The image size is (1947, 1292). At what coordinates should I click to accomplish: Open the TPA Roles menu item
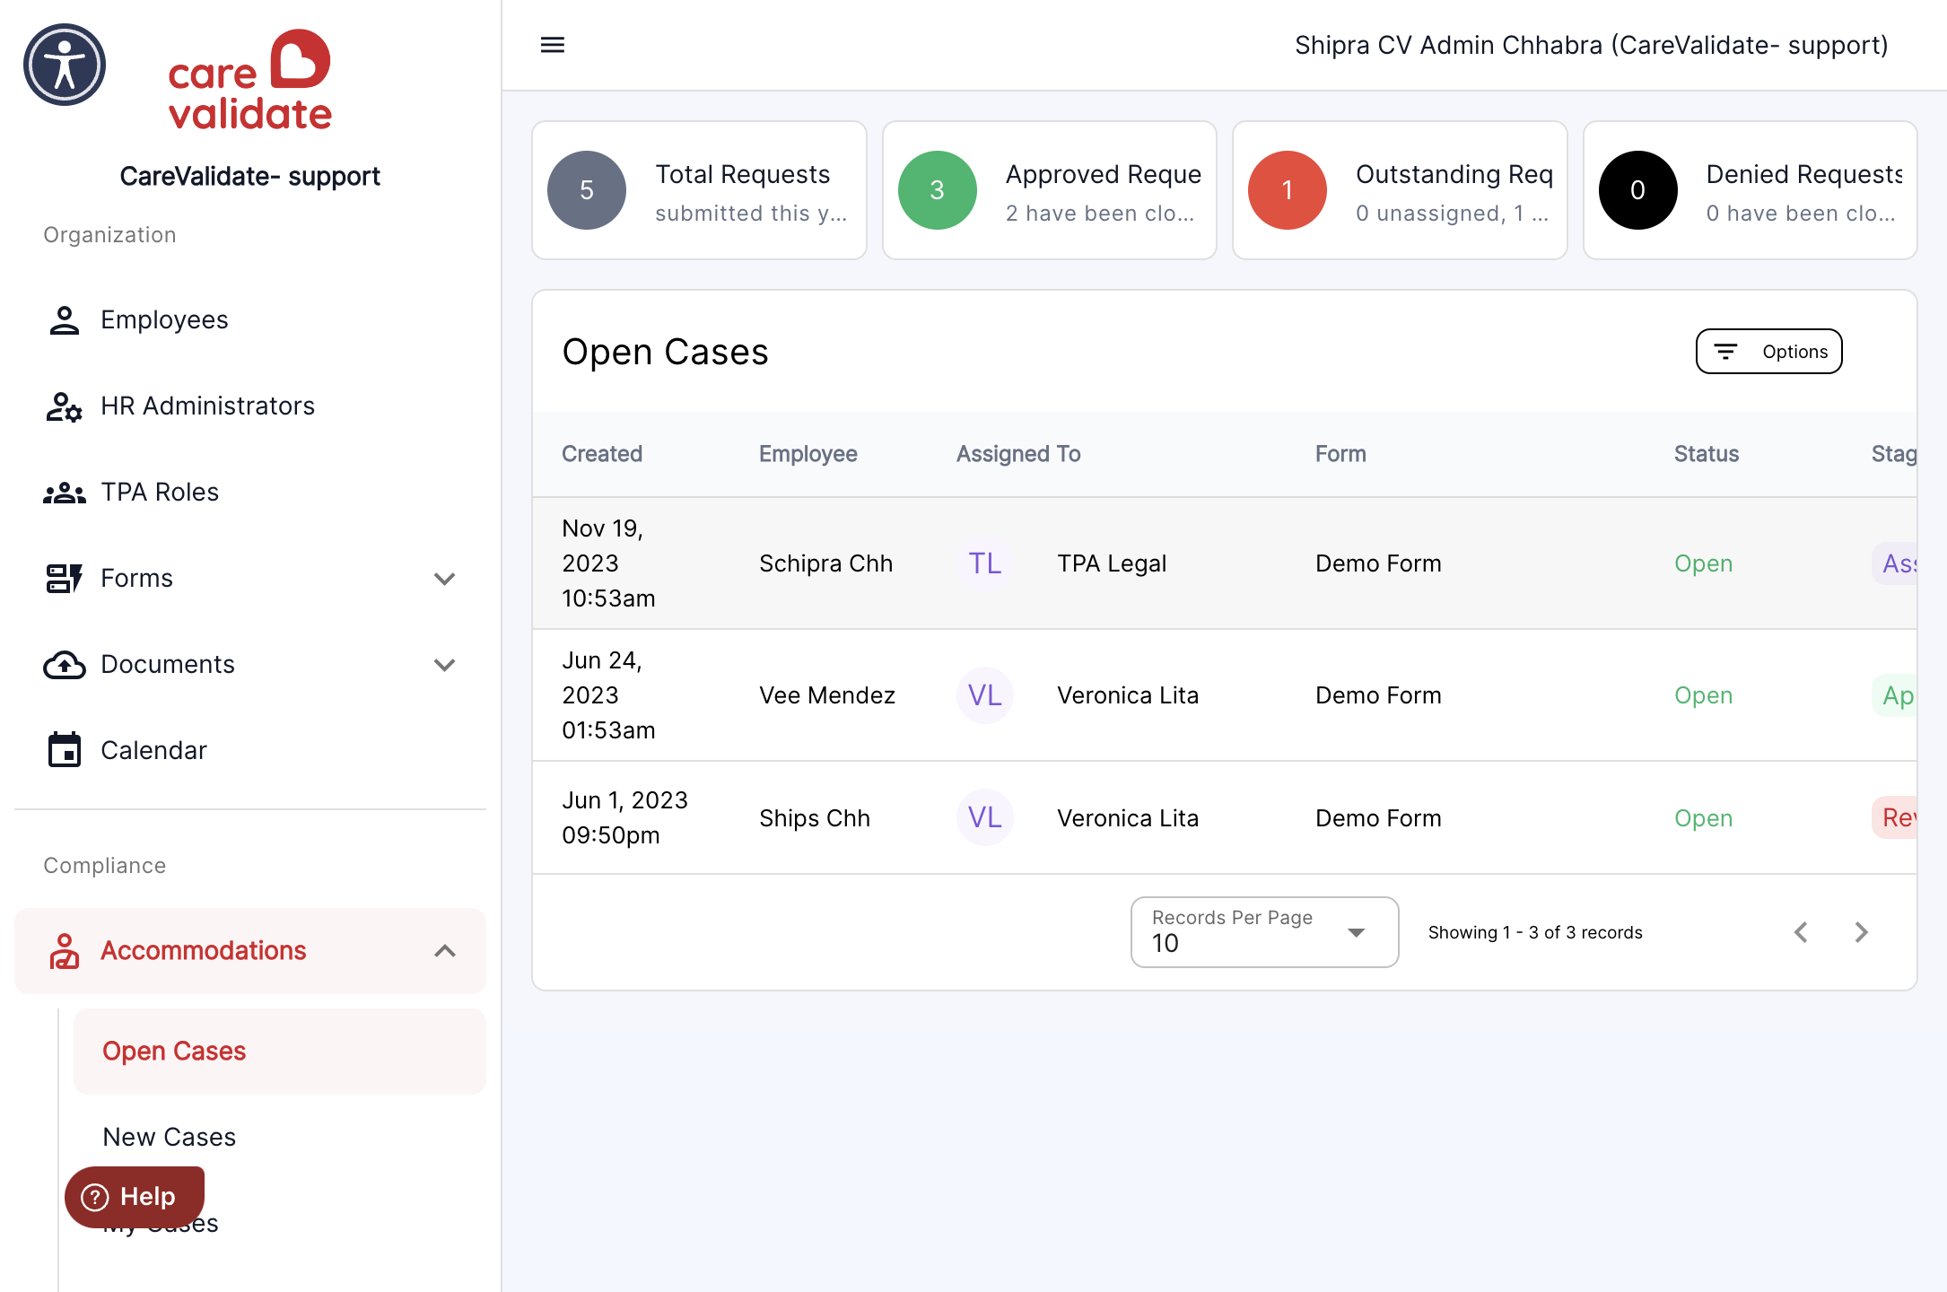(x=250, y=493)
